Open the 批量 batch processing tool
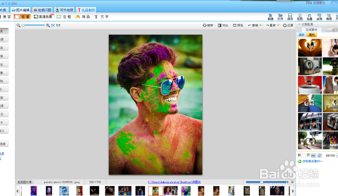 coord(310,17)
